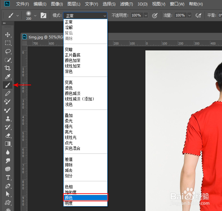The height and width of the screenshot is (211, 222).
Task: Select the Gradient tool
Action: tap(8, 144)
